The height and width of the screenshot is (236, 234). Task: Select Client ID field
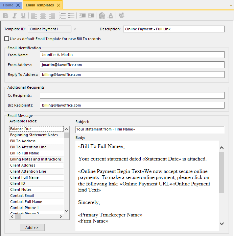tap(36, 183)
